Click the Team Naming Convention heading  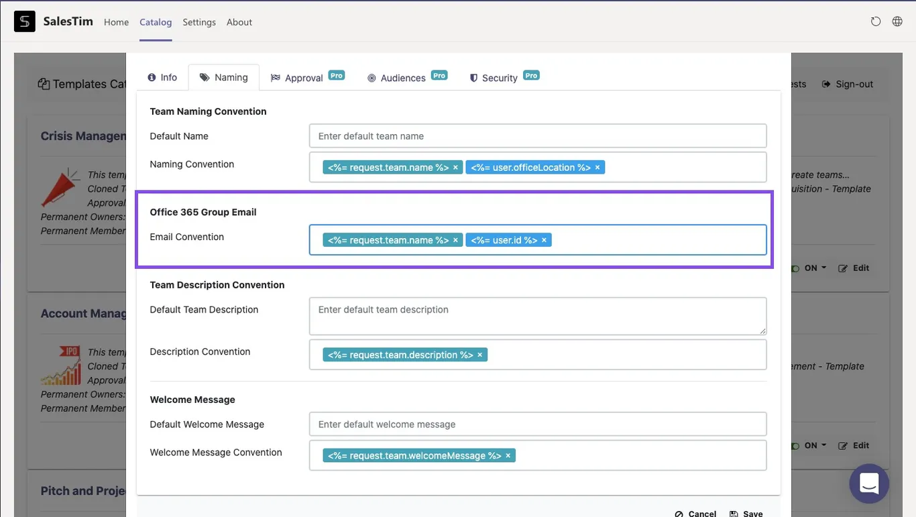208,111
